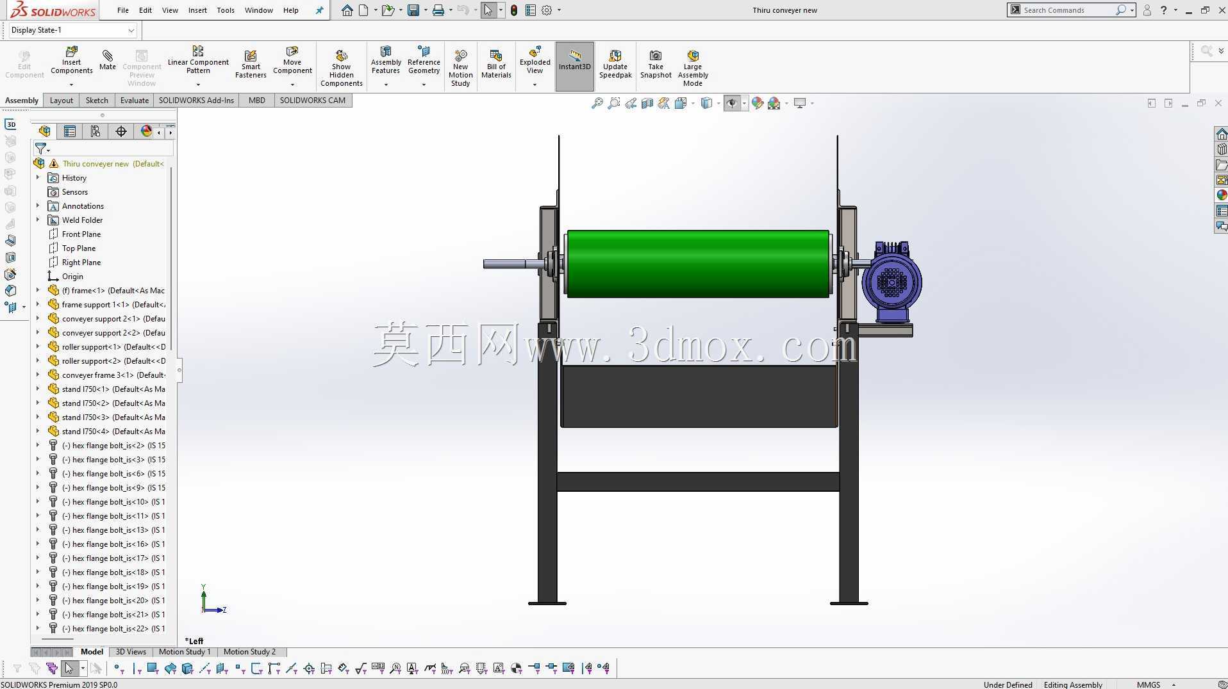1228x689 pixels.
Task: Open Linear Component Pattern tool
Action: coord(198,60)
